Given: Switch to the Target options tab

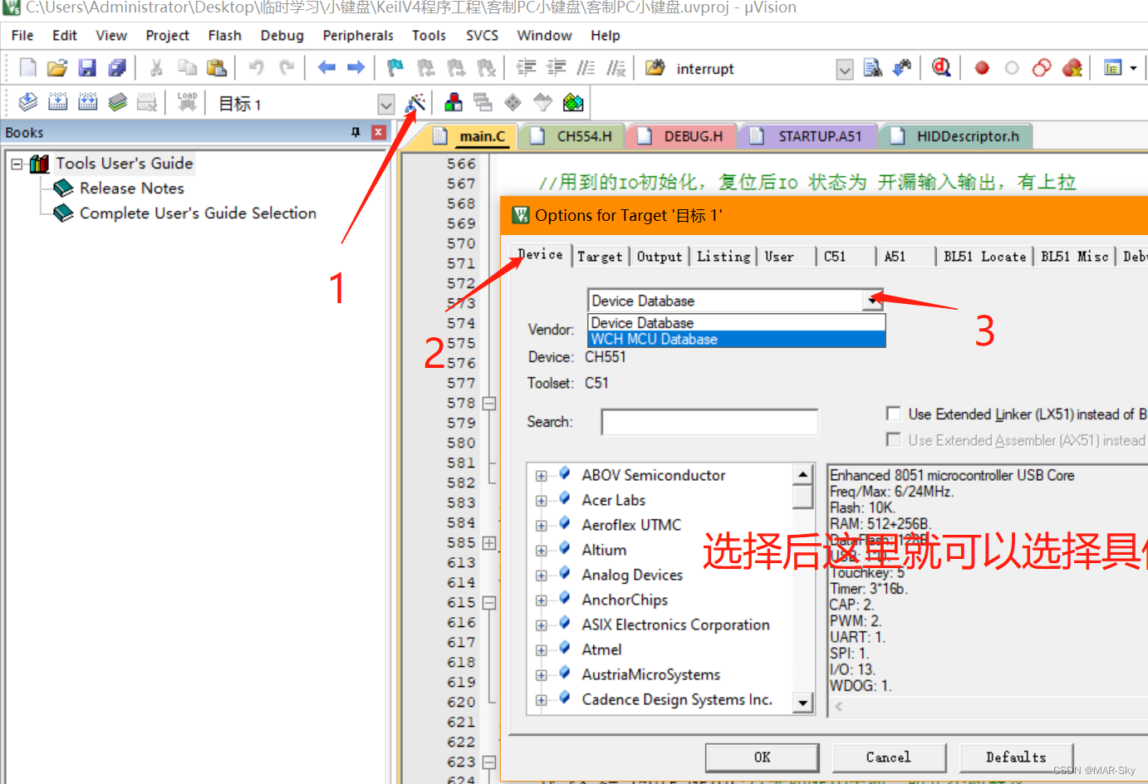Looking at the screenshot, I should [x=600, y=257].
